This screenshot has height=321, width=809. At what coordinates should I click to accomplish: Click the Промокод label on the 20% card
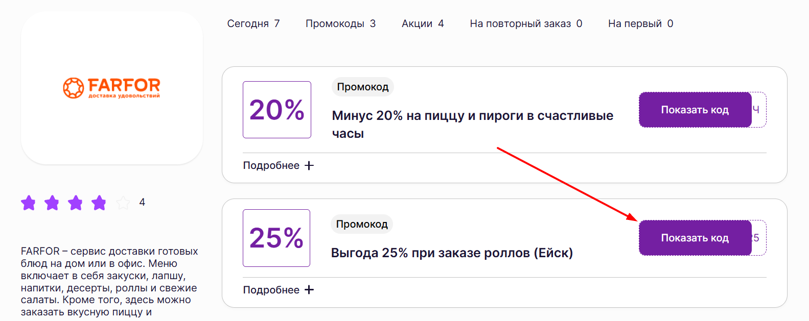(363, 87)
